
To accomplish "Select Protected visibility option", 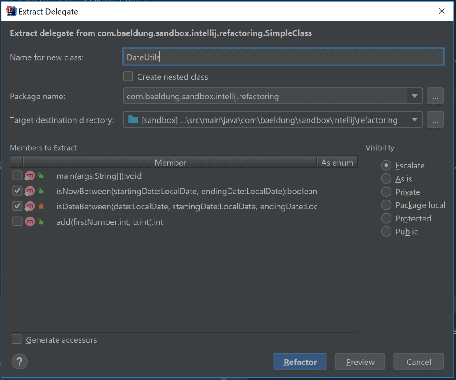I will tap(406, 218).
